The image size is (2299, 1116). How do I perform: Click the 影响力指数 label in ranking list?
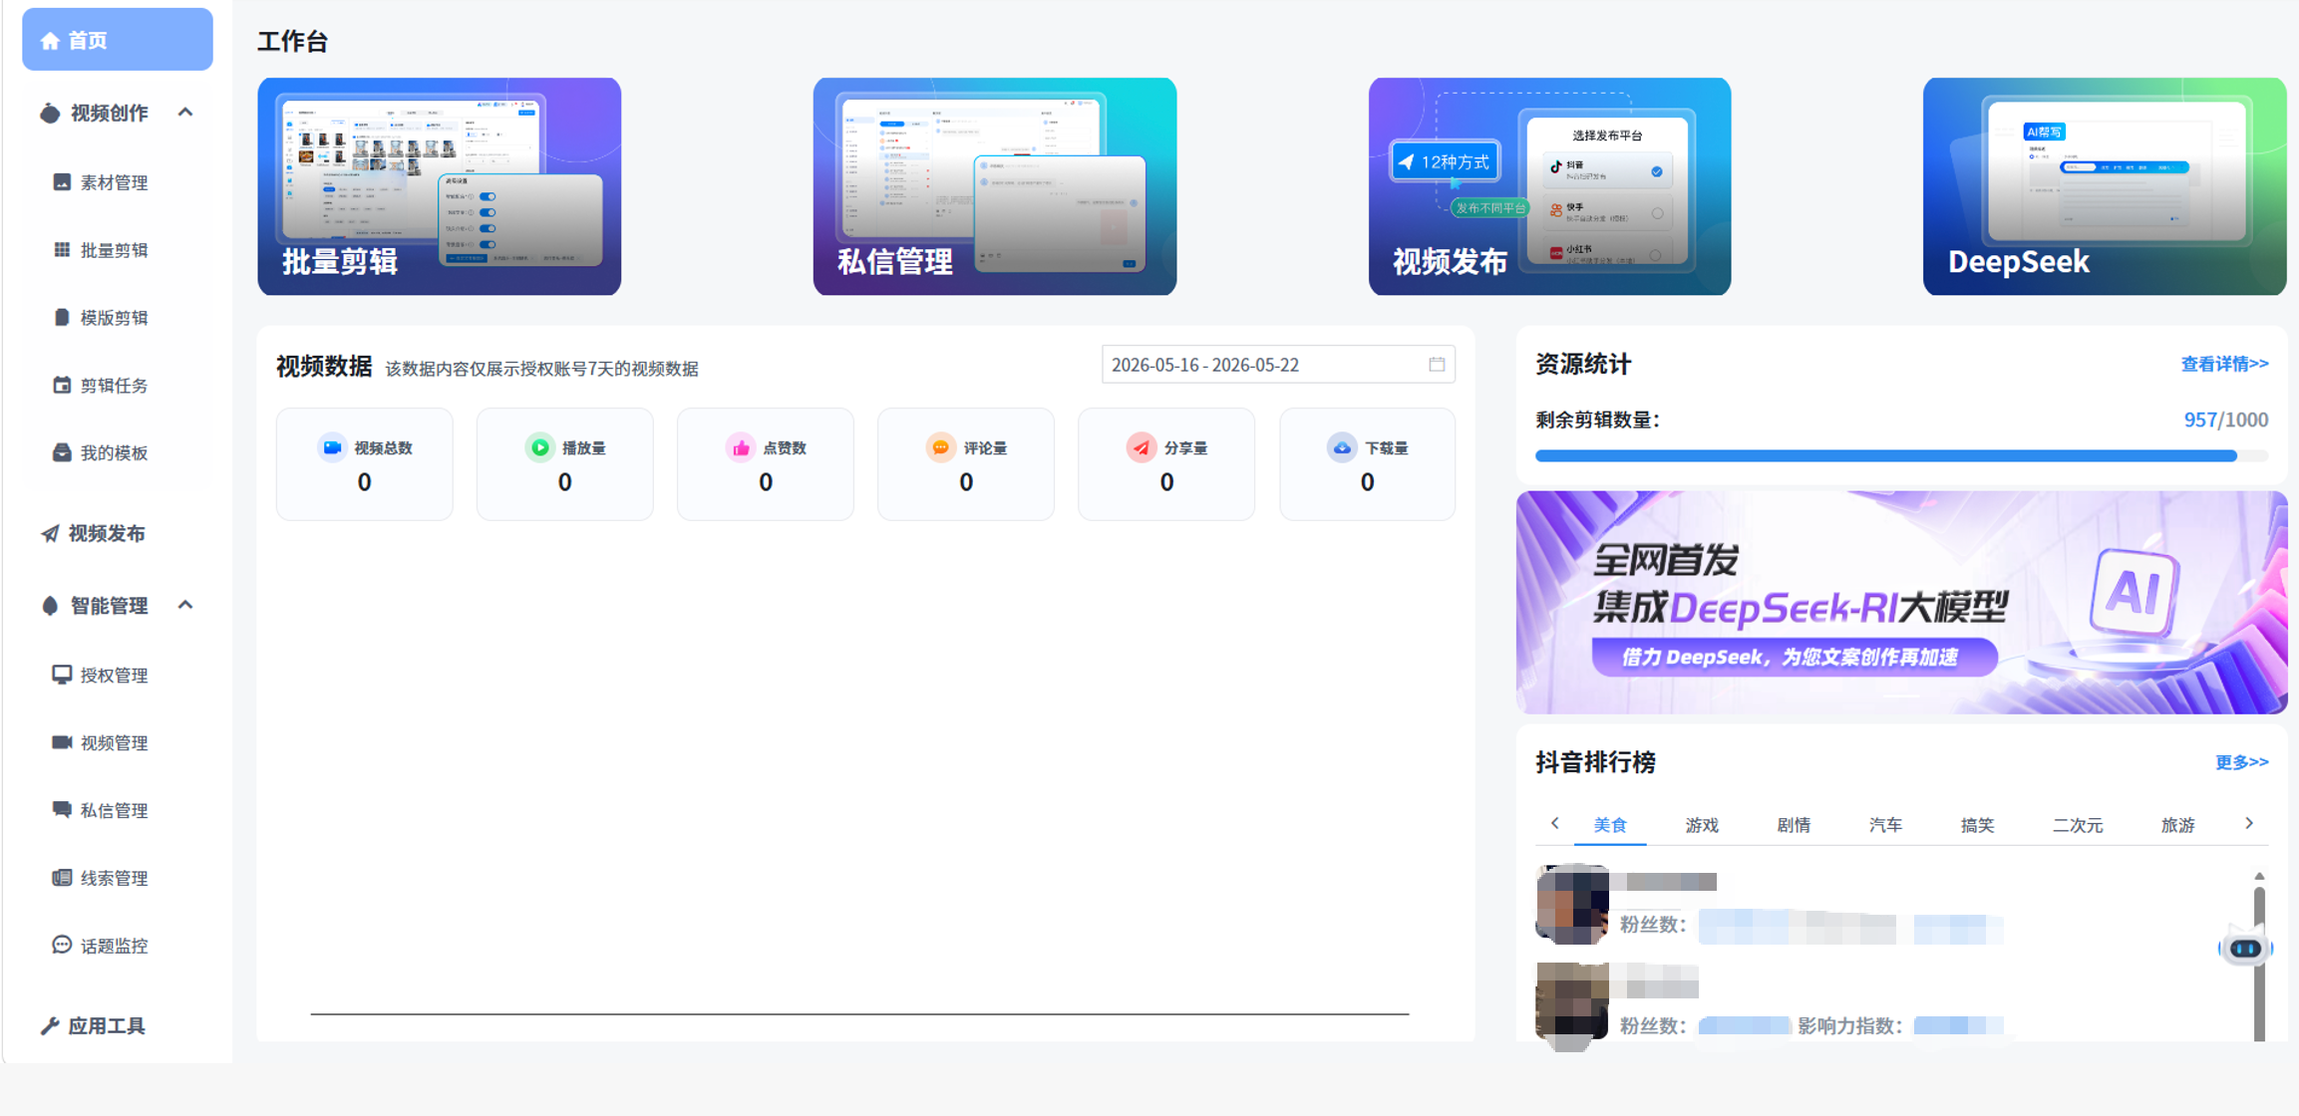(1851, 1026)
